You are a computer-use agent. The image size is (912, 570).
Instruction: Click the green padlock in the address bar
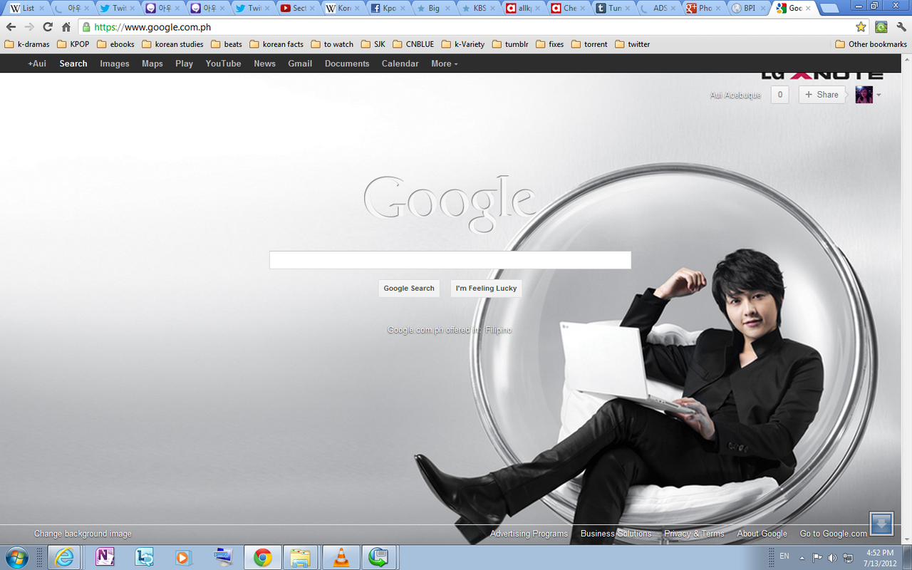coord(86,27)
